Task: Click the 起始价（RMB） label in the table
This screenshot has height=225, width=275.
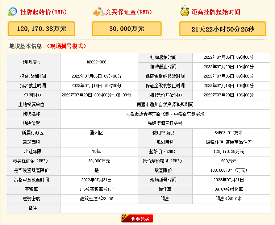Action: coord(162,151)
